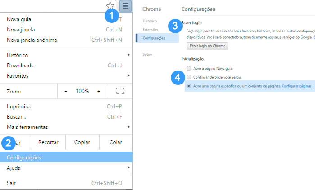Screen dimensions: 315x194
Task: Select Buscar... menu entry
Action: (66, 116)
